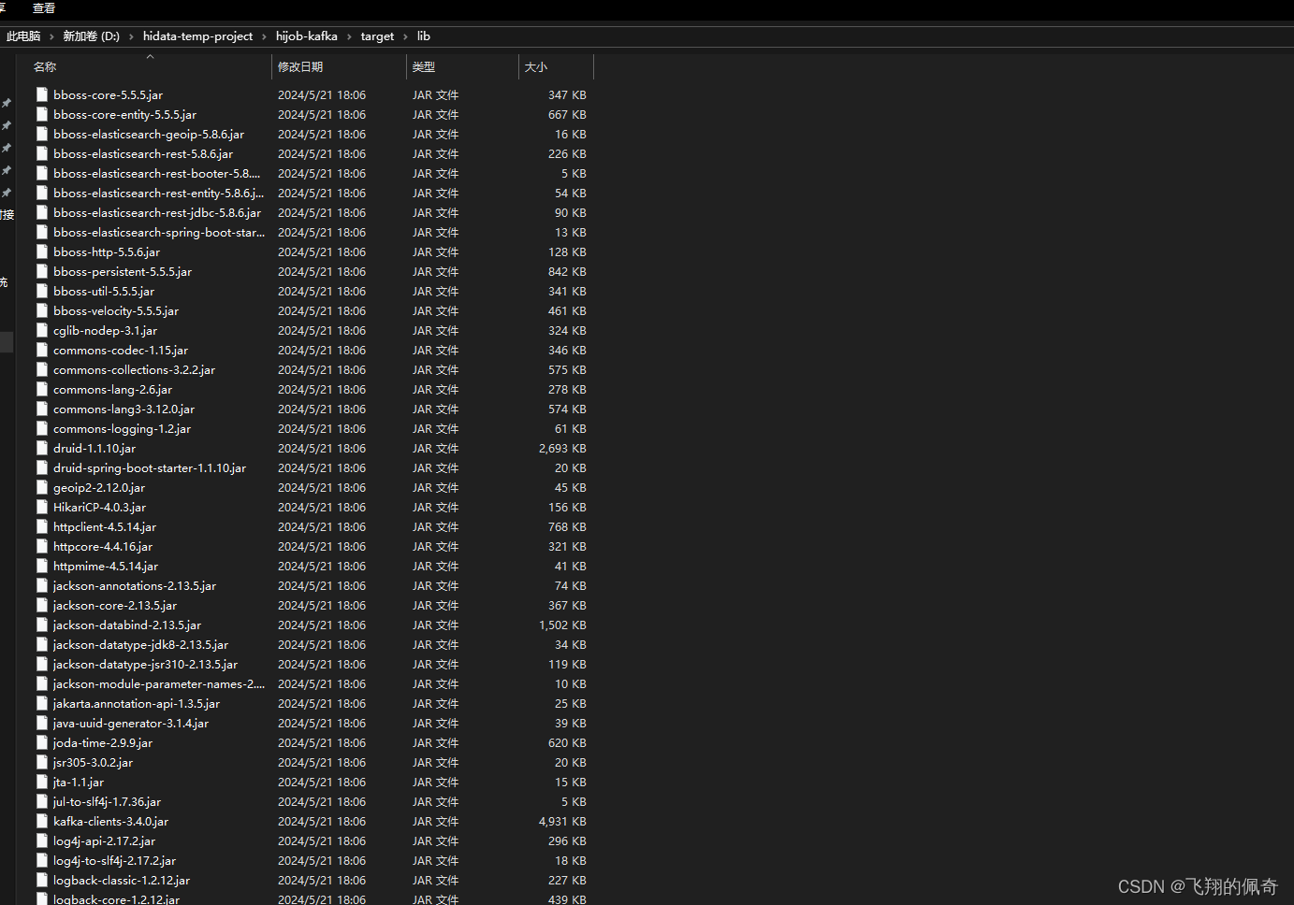
Task: Click the file icon of jul-to-slf4j-1.7.36.jar
Action: pyautogui.click(x=42, y=801)
